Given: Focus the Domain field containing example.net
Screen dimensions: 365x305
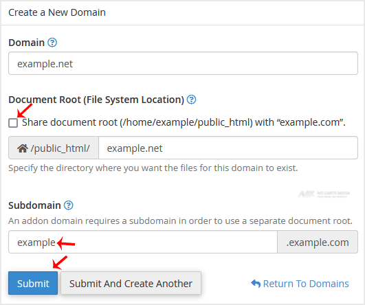Looking at the screenshot, I should click(184, 63).
